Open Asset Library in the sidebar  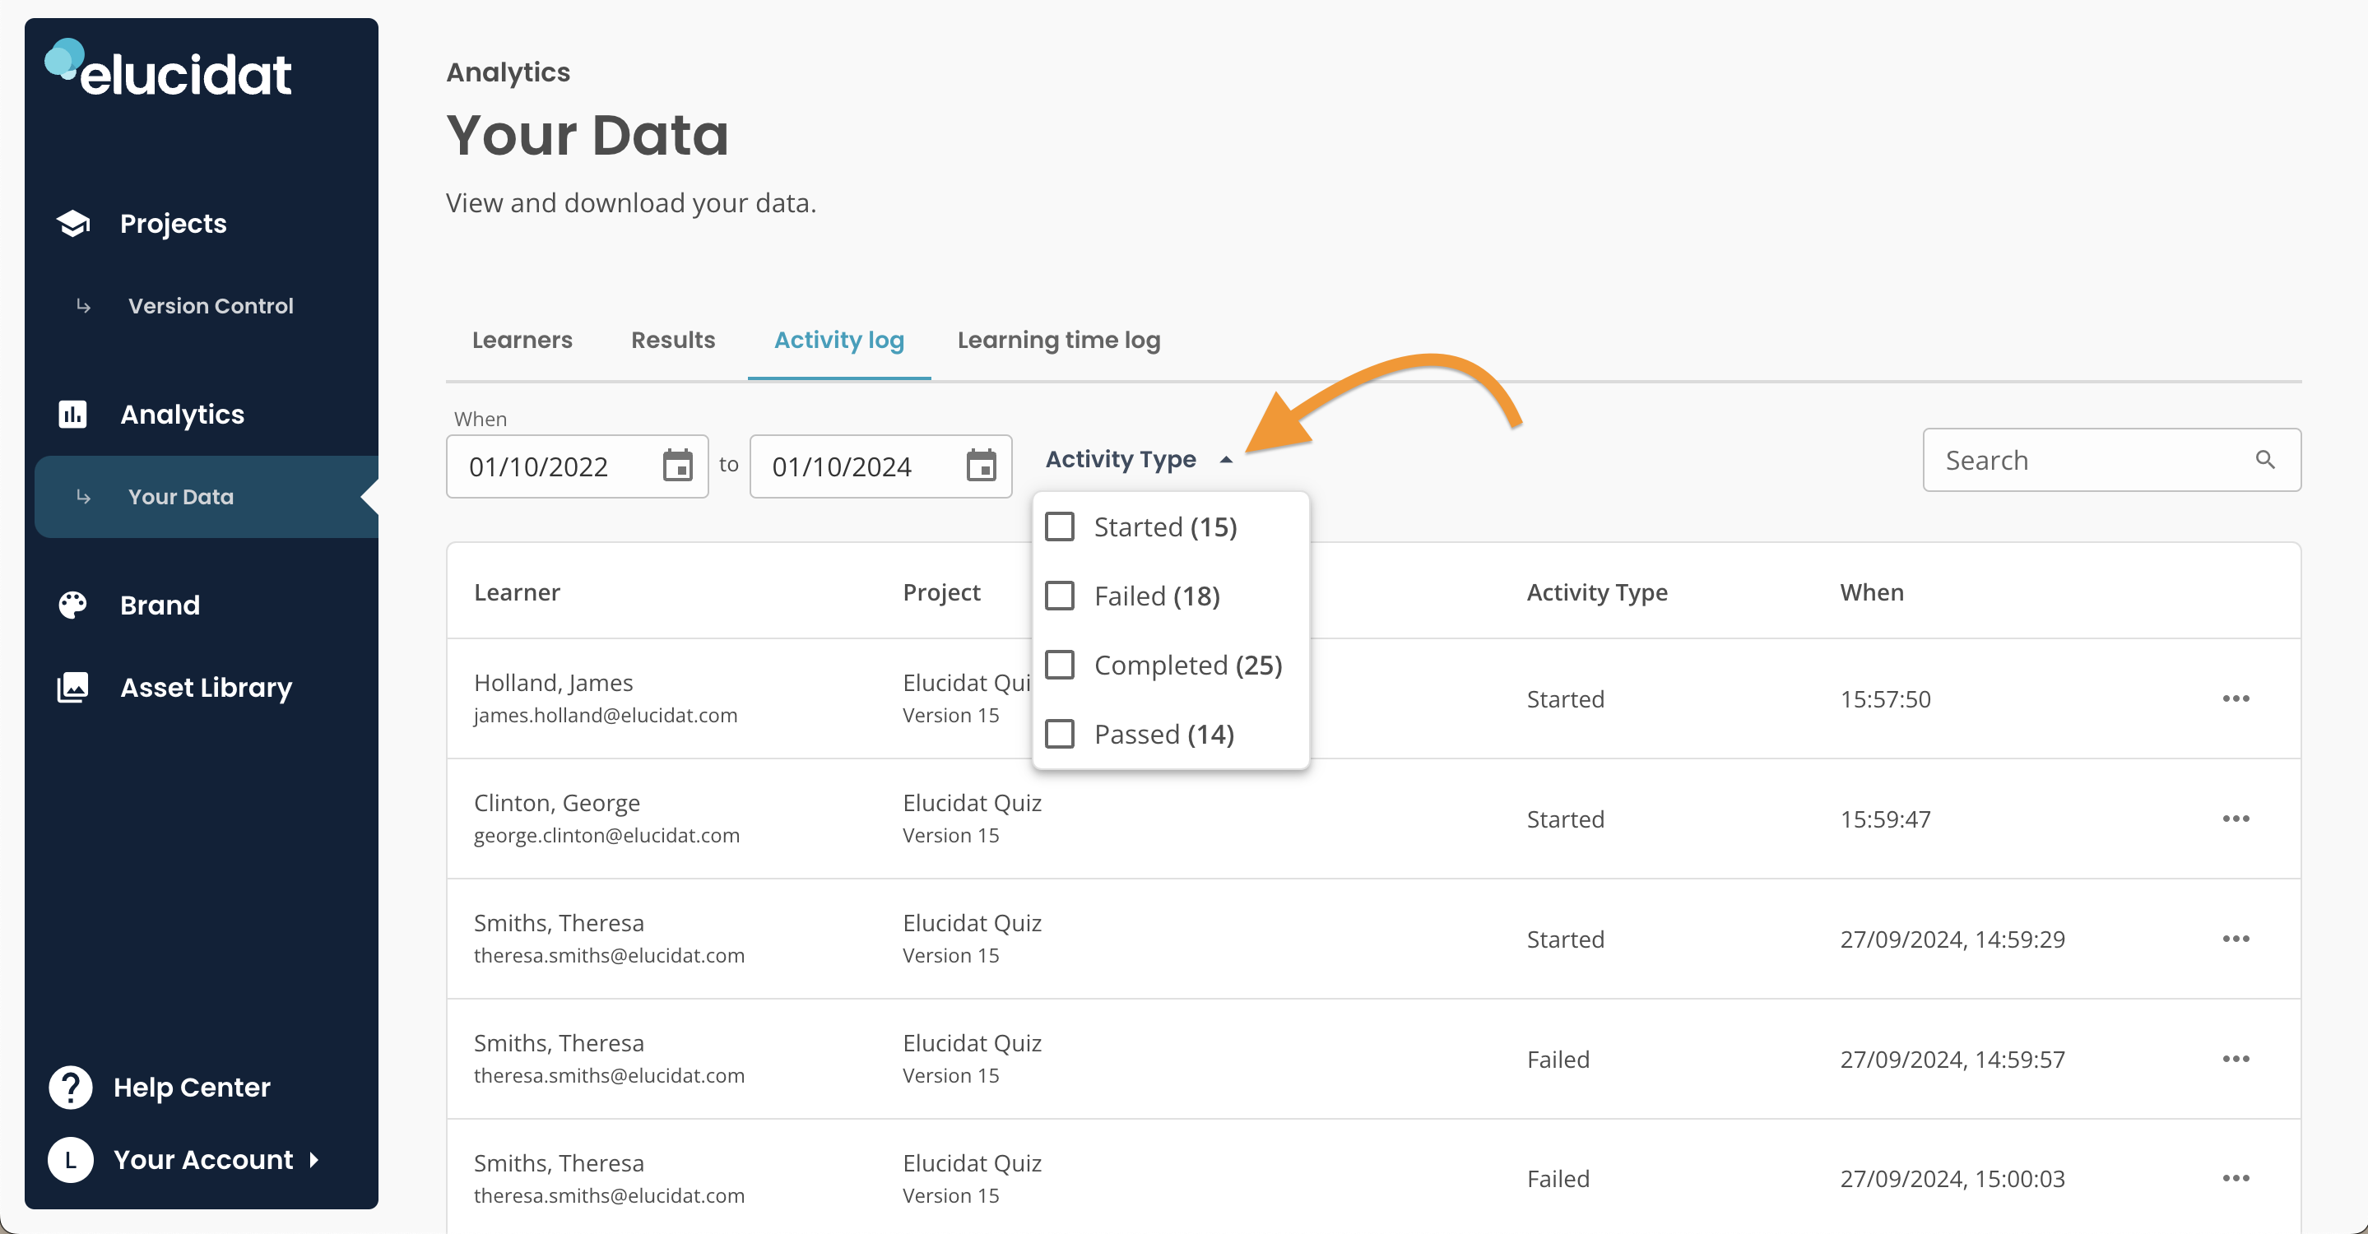click(206, 687)
